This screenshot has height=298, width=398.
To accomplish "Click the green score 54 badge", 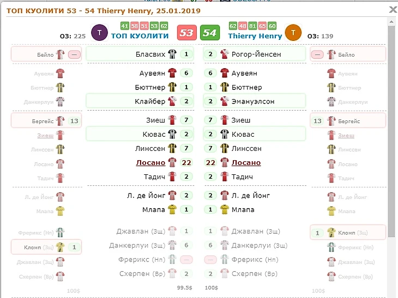I will tap(209, 33).
